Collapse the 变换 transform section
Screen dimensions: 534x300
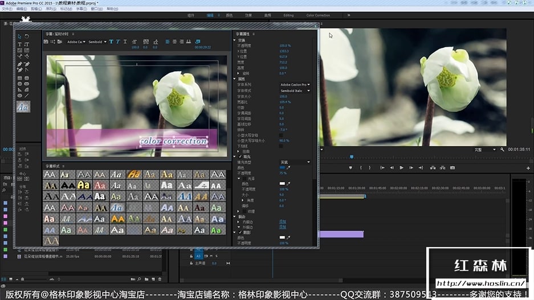234,40
